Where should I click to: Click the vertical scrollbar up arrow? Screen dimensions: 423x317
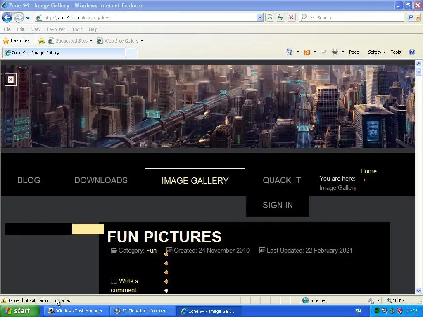click(x=419, y=64)
